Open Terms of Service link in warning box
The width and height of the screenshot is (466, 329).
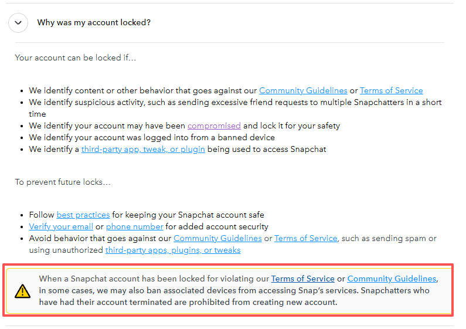(303, 279)
